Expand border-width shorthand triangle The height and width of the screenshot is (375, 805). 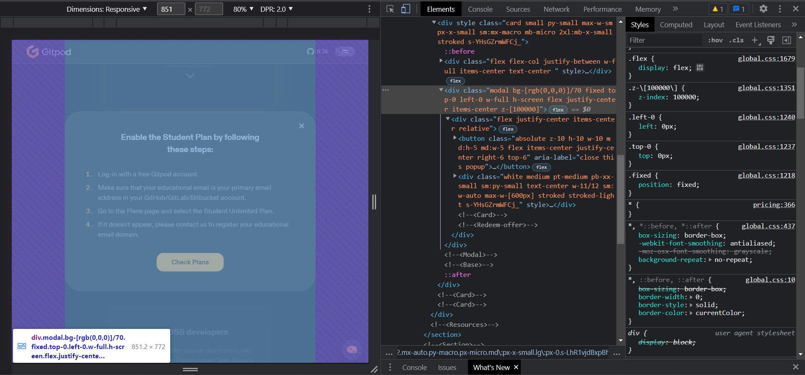(691, 297)
